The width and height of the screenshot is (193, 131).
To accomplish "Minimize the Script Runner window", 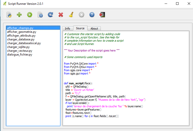I will (166, 4).
